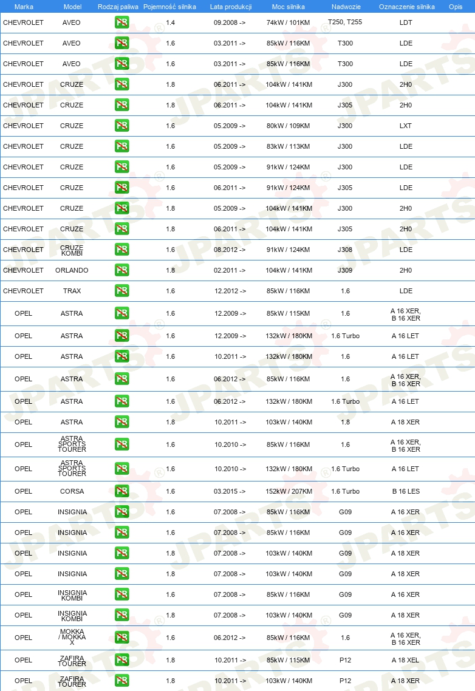
Task: Click fuel icon for Astra 12.2009 1.6 Turbo
Action: point(121,336)
